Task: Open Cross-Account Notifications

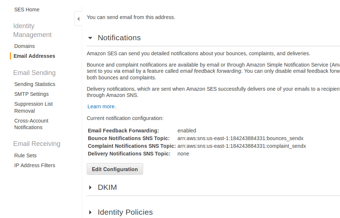Action: (31, 124)
